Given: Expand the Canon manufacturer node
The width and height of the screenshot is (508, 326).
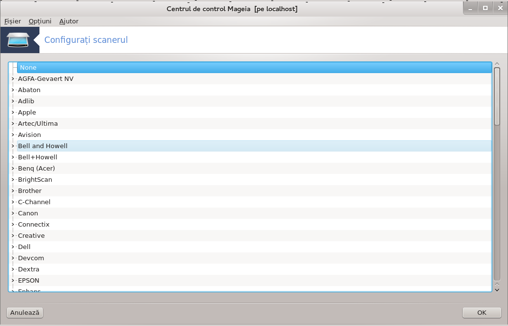Looking at the screenshot, I should tap(13, 213).
